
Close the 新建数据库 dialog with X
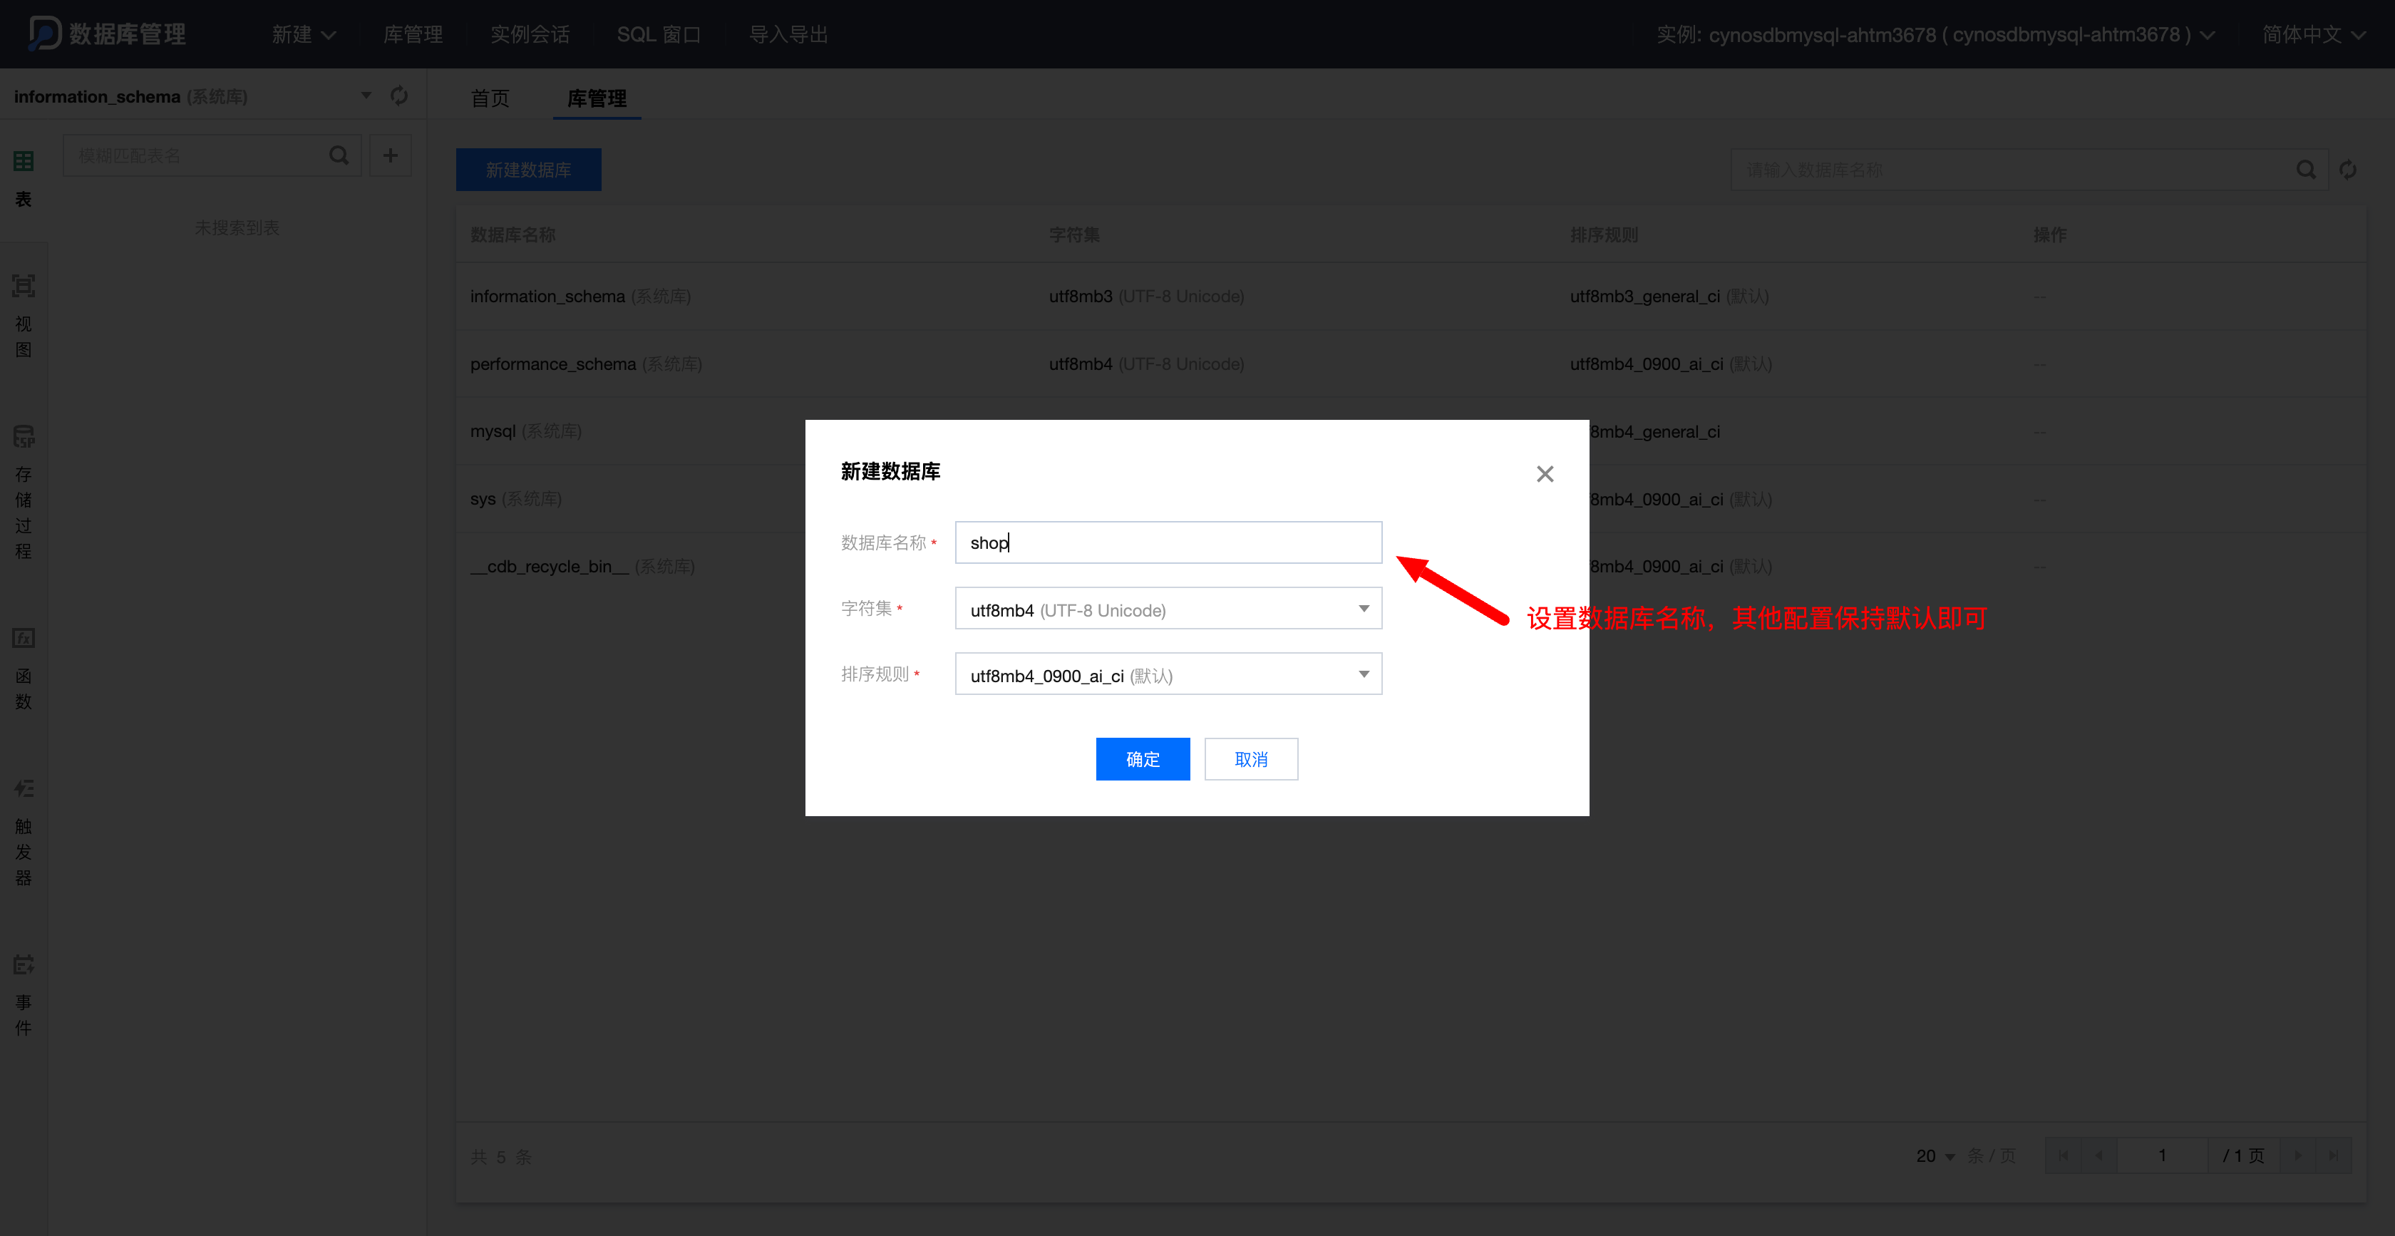click(x=1545, y=473)
